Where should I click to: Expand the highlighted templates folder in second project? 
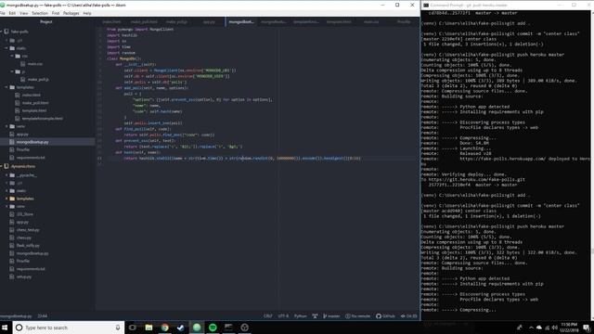pyautogui.click(x=6, y=199)
